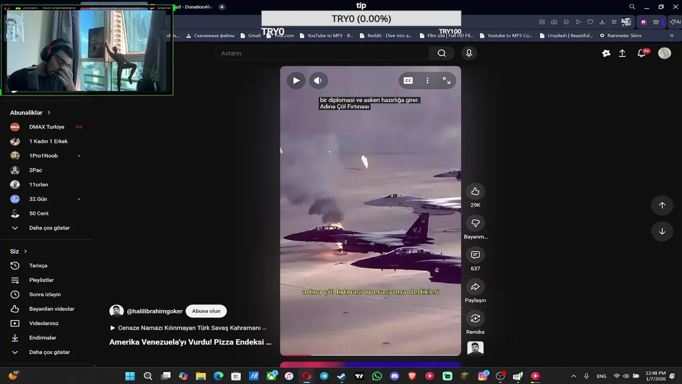The height and width of the screenshot is (384, 682).
Task: Open Steam from the taskbar
Action: coord(342,376)
